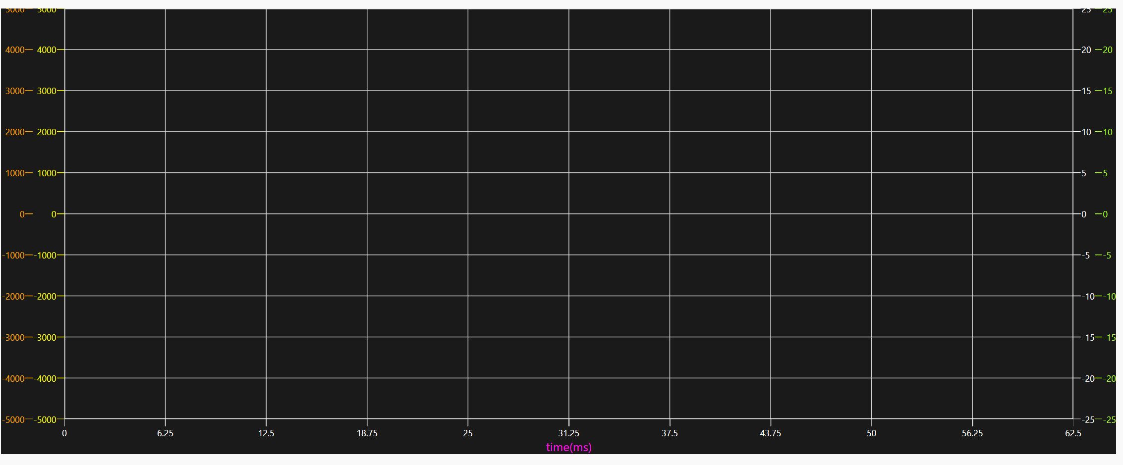Select the orange 3000 axis label

[x=15, y=91]
